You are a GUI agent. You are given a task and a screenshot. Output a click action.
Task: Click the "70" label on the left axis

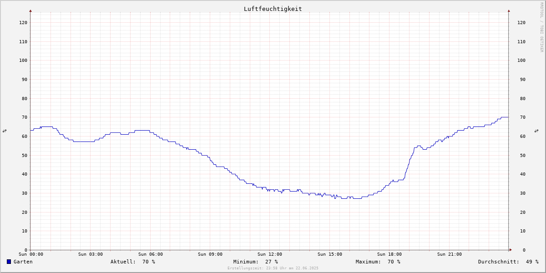pos(25,117)
